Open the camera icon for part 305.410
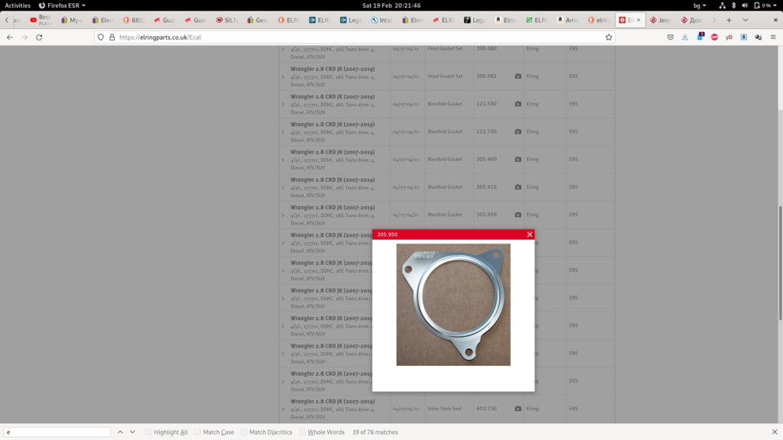The width and height of the screenshot is (783, 440). pyautogui.click(x=518, y=187)
